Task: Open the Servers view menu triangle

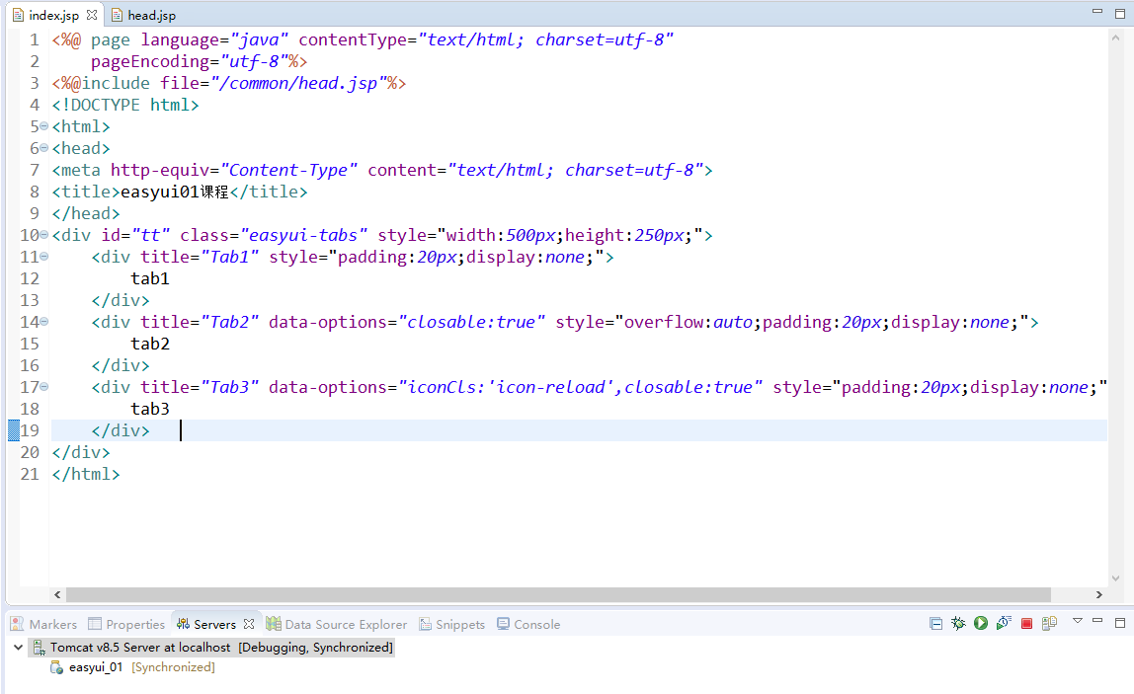Action: pyautogui.click(x=1078, y=620)
